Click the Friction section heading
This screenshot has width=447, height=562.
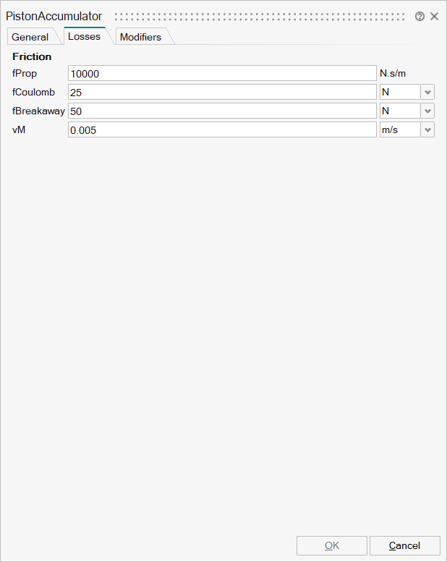[32, 56]
